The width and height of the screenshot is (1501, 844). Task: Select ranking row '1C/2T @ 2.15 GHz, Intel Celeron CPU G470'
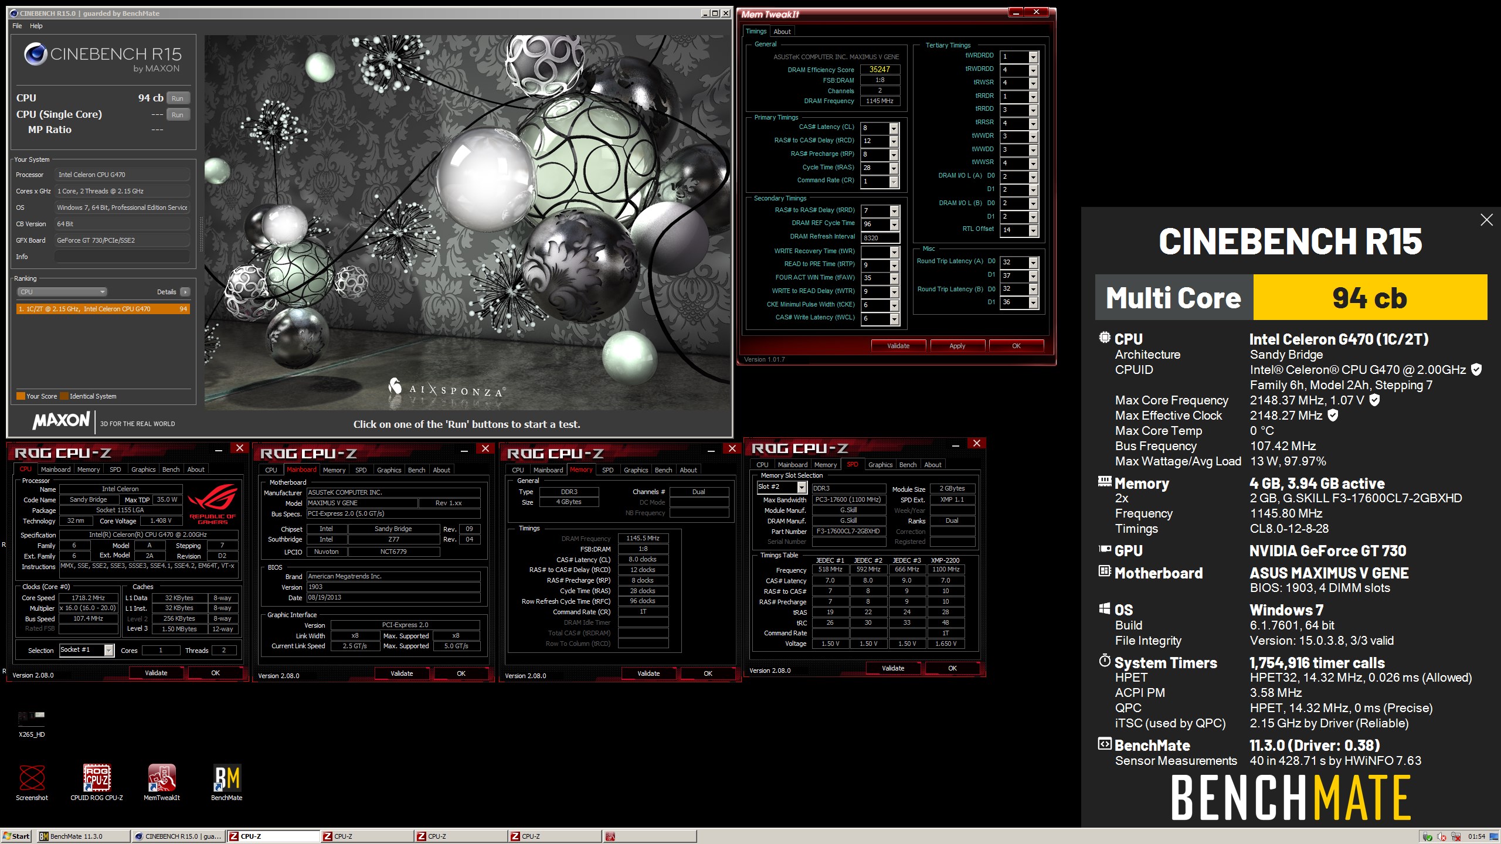[x=103, y=309]
